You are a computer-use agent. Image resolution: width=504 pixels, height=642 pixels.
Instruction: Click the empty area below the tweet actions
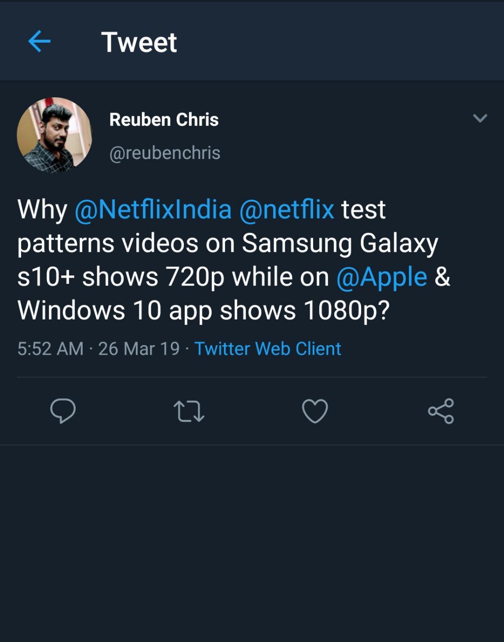252,542
